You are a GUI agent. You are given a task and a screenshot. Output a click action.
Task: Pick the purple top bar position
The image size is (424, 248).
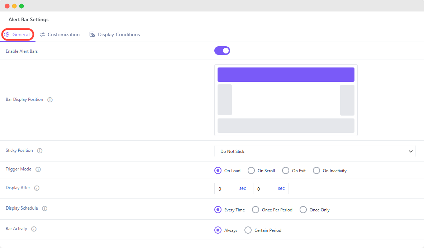click(286, 75)
